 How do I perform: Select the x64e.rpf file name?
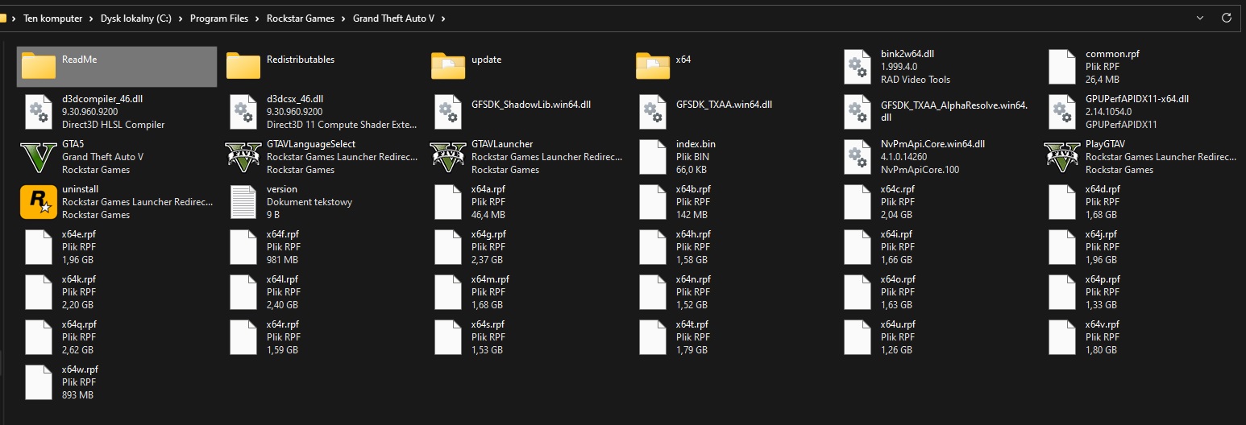point(79,234)
